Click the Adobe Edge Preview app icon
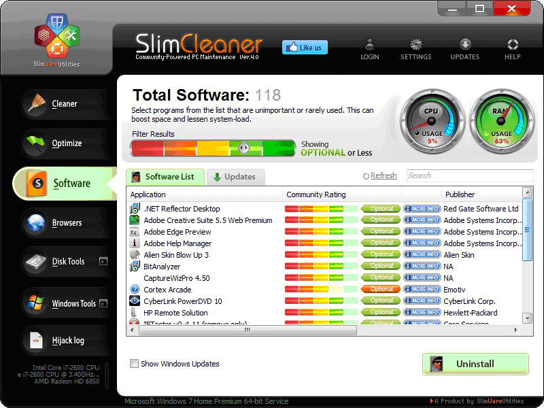This screenshot has height=408, width=544. tap(134, 232)
